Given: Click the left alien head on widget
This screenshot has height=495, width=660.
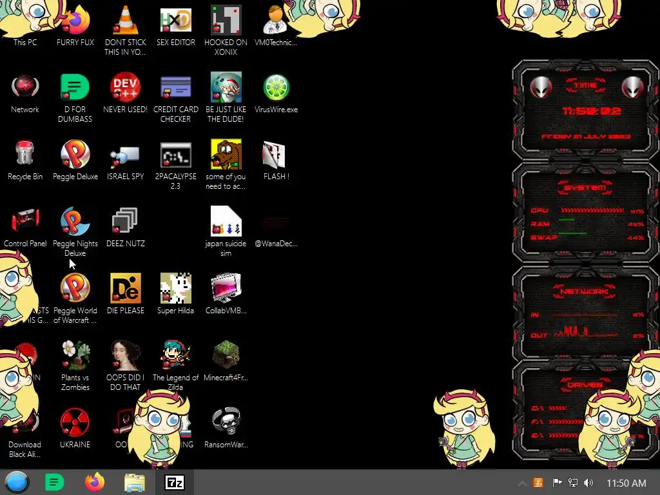Looking at the screenshot, I should [541, 87].
